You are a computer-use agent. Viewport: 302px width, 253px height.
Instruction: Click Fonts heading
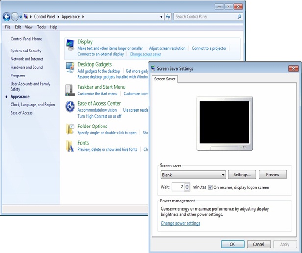[x=83, y=143]
